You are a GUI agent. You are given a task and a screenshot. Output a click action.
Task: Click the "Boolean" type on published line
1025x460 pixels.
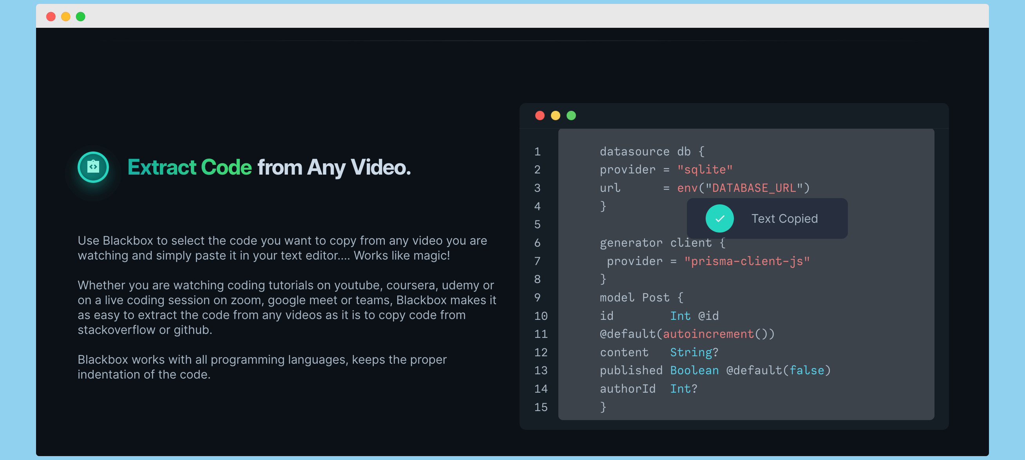point(694,370)
